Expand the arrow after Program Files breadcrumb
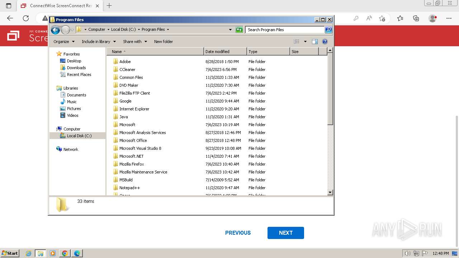 click(168, 30)
